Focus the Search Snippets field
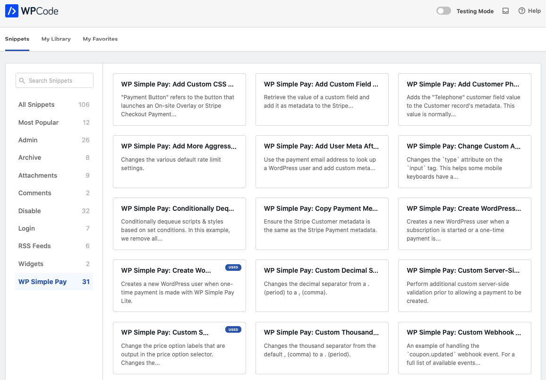This screenshot has height=380, width=546. coord(59,81)
